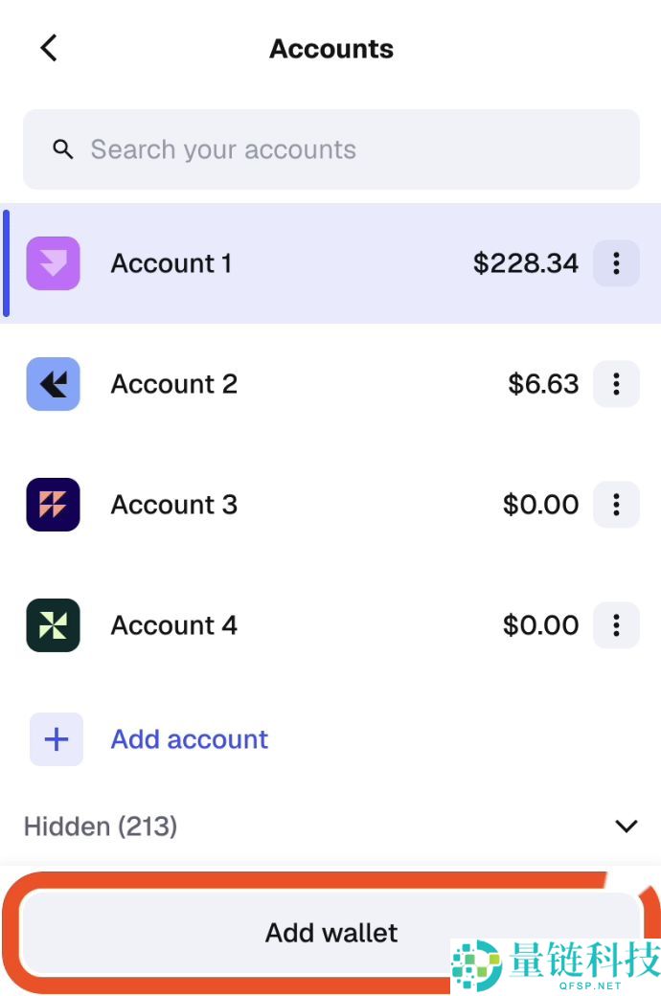The height and width of the screenshot is (996, 661).
Task: Click the Add account link
Action: click(x=190, y=739)
